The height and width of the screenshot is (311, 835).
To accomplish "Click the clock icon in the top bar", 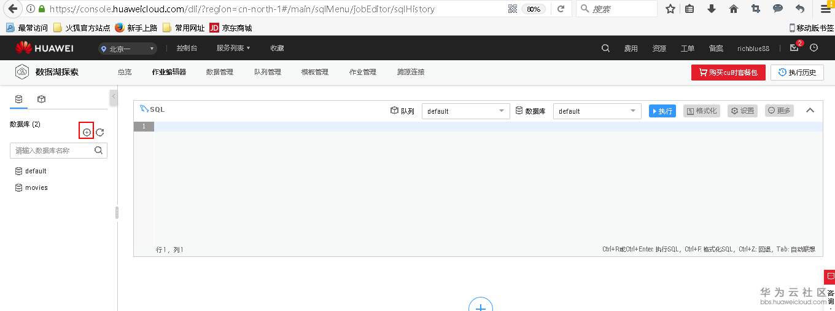I will (814, 48).
